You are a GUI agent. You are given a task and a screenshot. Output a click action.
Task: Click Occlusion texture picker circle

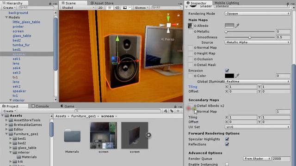pos(195,59)
